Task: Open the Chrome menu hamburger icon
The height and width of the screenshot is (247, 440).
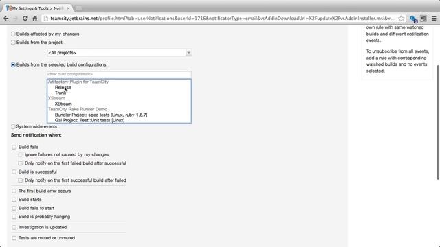Action: pos(434,19)
